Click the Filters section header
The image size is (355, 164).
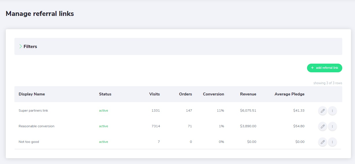(178, 46)
